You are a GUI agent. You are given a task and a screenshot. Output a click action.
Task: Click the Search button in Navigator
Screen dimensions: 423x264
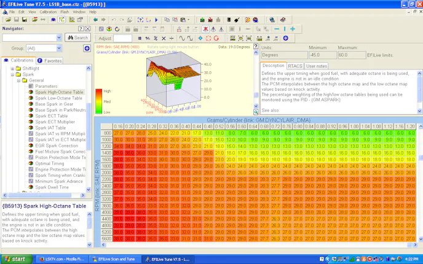coord(78,37)
